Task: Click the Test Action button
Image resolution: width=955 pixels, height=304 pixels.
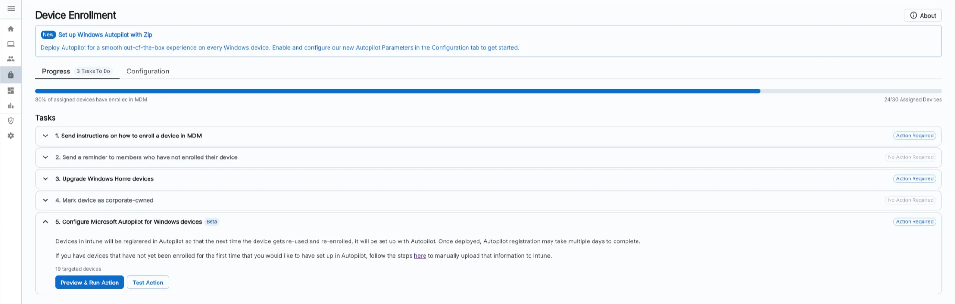Action: (x=148, y=283)
